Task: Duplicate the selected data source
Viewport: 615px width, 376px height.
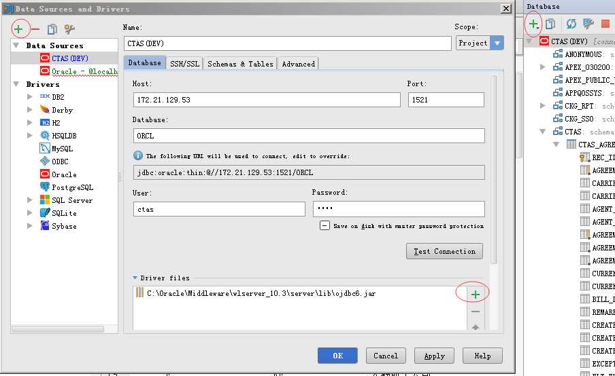Action: coord(52,29)
